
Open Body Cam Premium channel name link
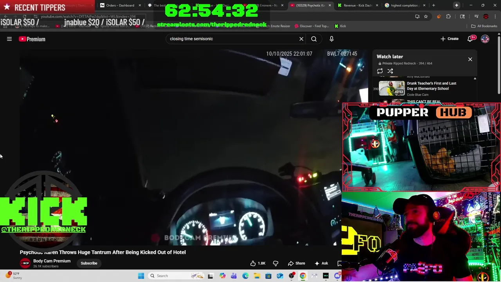tap(52, 261)
